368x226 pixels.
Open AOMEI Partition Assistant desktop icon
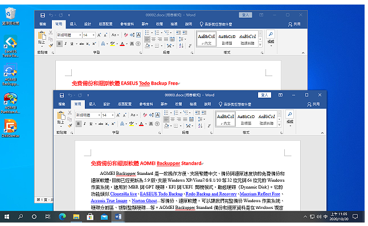tap(10, 103)
